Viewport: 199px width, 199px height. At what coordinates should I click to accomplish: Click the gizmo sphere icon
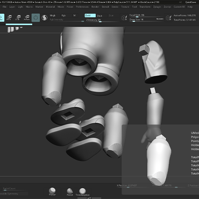coord(35,18)
